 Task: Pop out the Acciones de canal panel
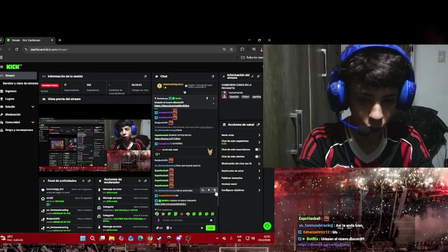[x=258, y=125]
